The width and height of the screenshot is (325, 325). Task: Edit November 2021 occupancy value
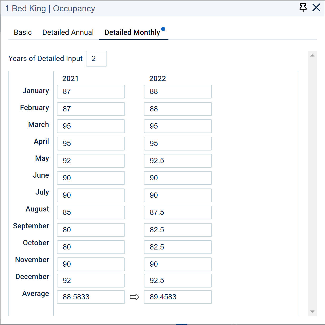tap(91, 264)
